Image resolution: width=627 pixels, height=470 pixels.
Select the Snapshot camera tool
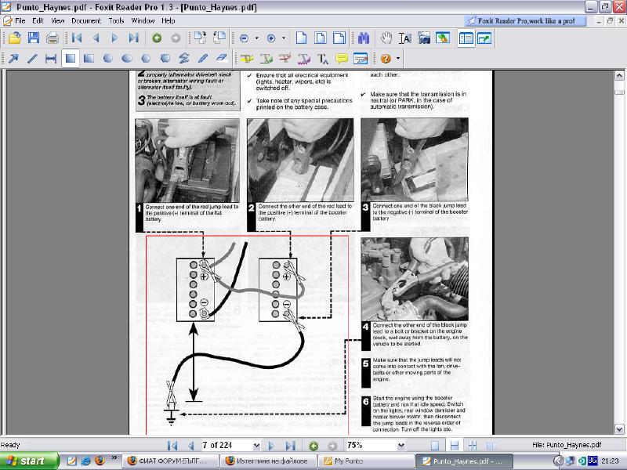(x=424, y=38)
